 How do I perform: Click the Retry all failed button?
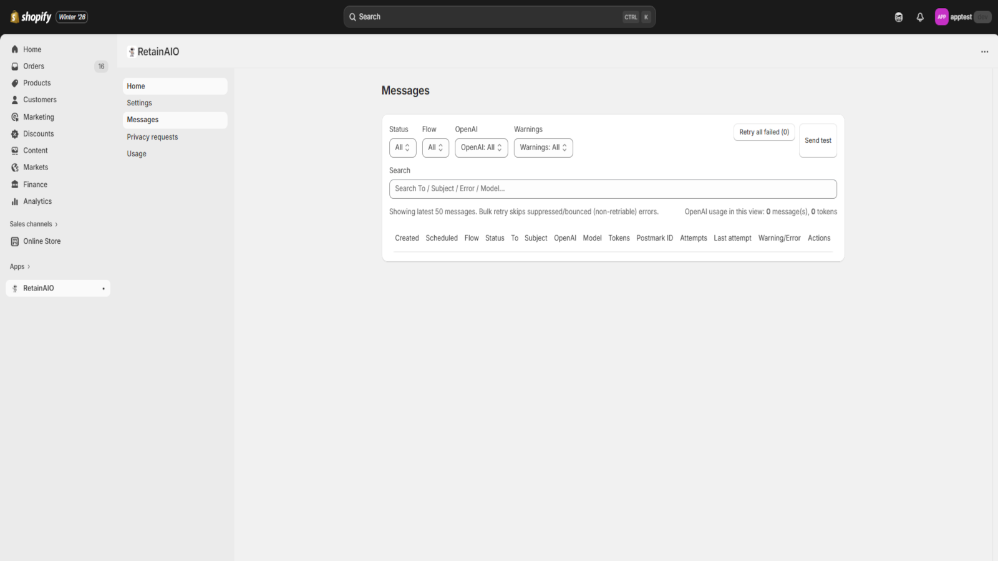763,132
